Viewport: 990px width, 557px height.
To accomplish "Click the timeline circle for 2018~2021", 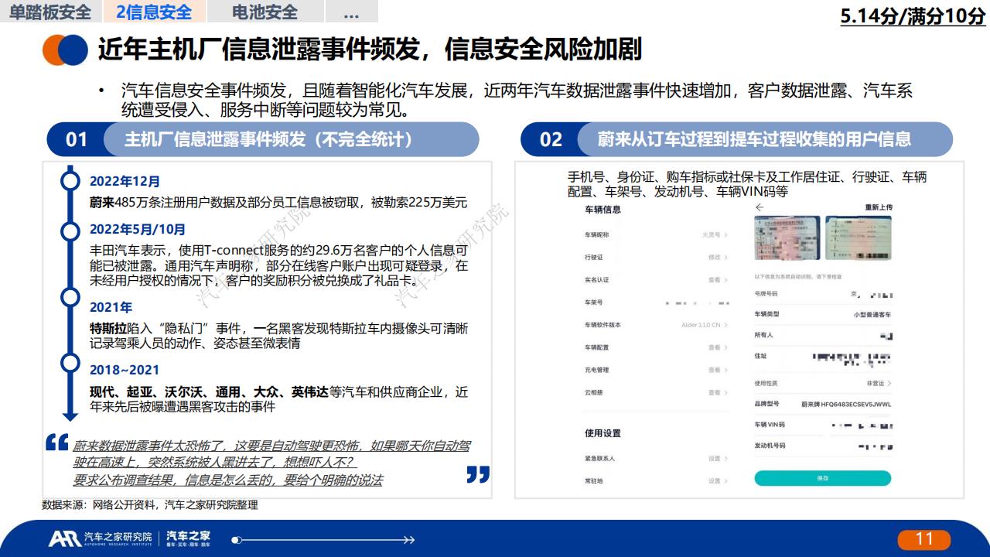I will coord(70,362).
